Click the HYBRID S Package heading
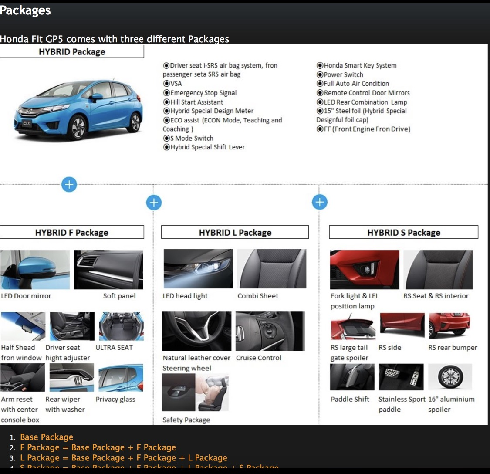 (x=403, y=232)
